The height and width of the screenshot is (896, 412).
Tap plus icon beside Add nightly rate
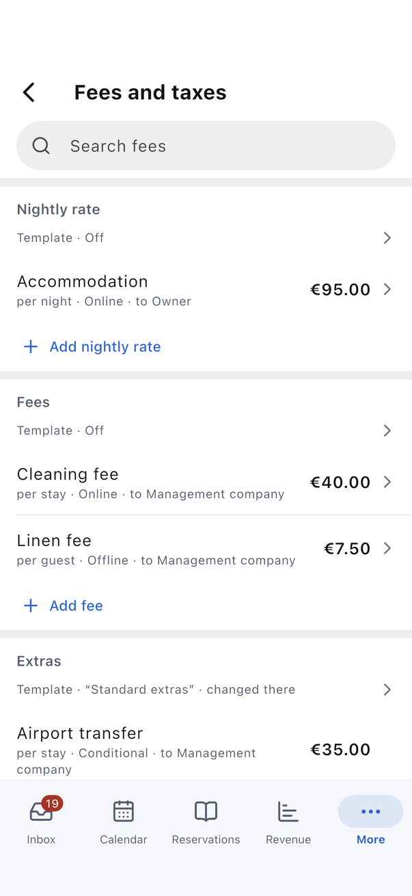pyautogui.click(x=31, y=347)
